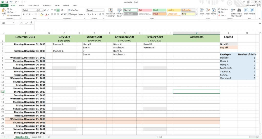Open Conditional Formatting menu
Screen dimensions: 262x139
coord(110,13)
